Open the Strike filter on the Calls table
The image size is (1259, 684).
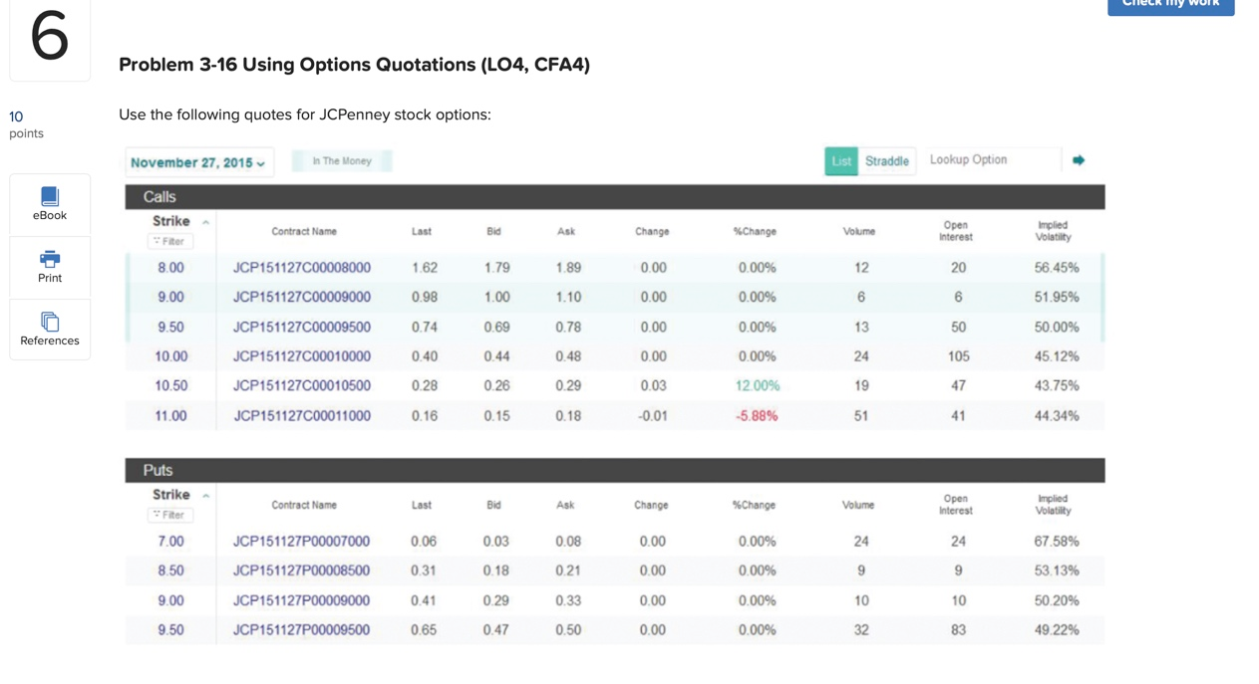click(169, 241)
